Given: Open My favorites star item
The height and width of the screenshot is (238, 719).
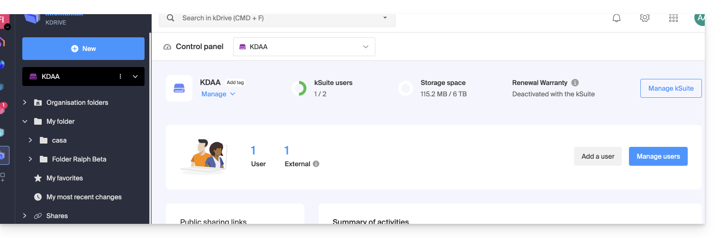Looking at the screenshot, I should (x=64, y=178).
